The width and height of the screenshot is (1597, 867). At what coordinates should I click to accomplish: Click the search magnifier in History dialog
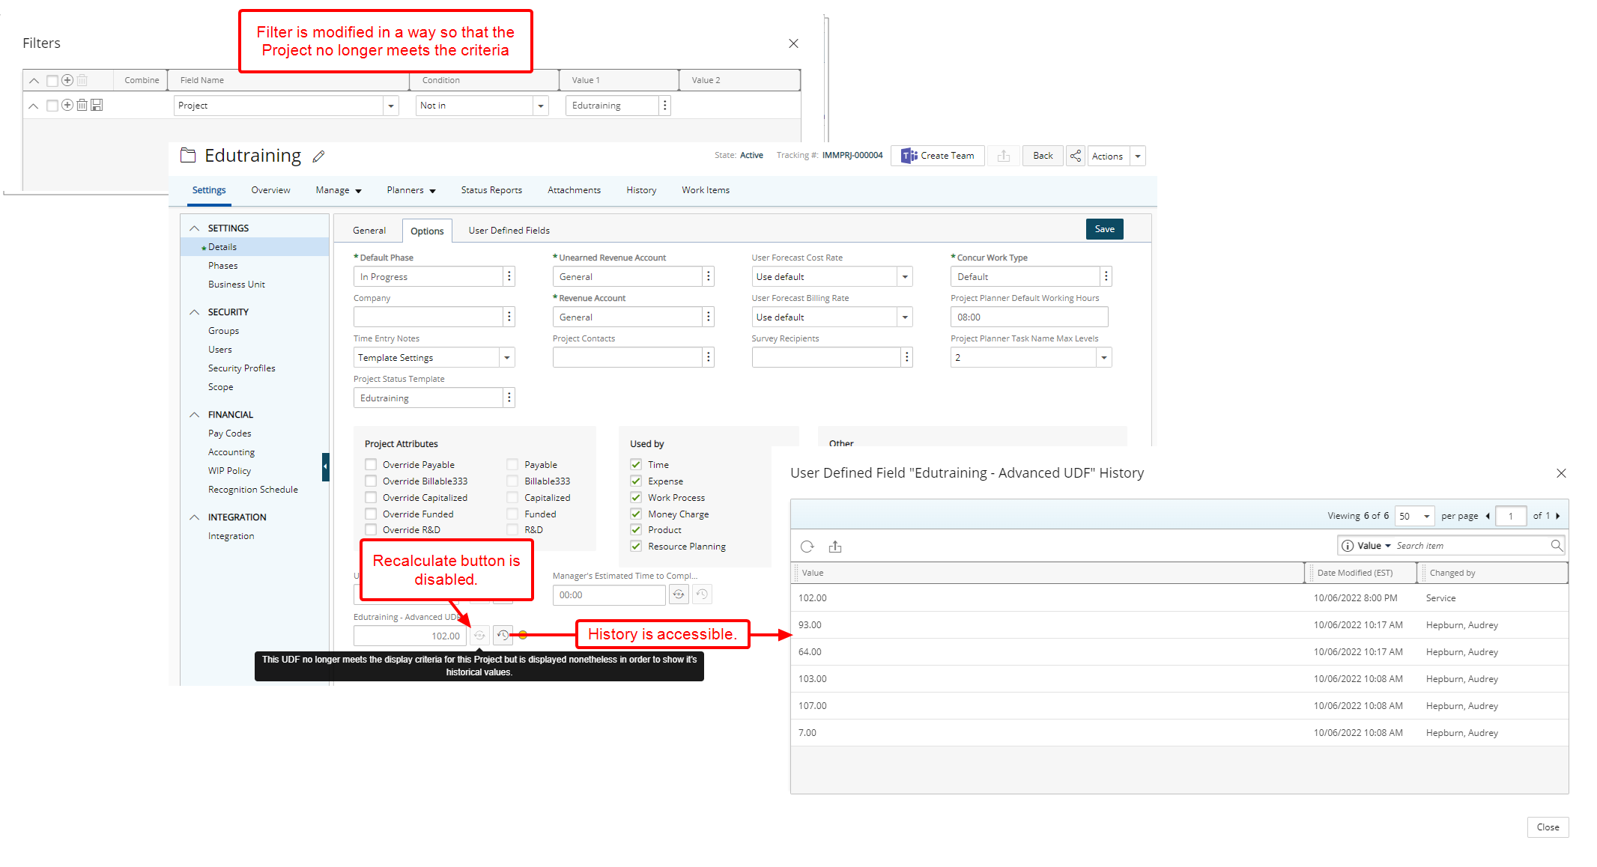1557,546
